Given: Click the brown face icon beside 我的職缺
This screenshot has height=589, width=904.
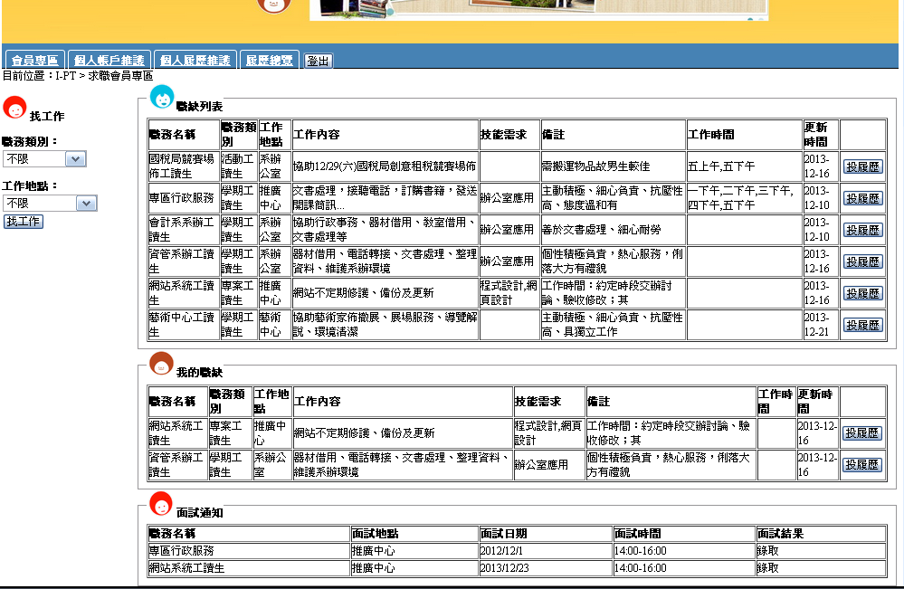Looking at the screenshot, I should point(161,363).
